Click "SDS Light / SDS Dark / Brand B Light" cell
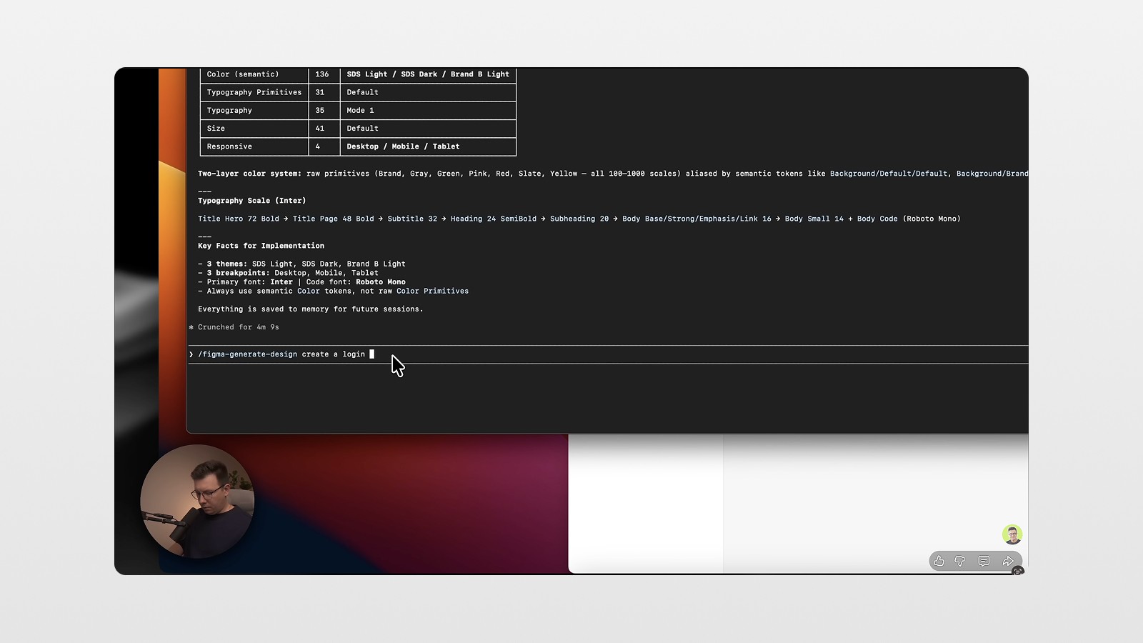1143x643 pixels. (428, 74)
